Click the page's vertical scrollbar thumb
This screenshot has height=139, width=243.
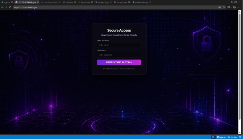240,66
